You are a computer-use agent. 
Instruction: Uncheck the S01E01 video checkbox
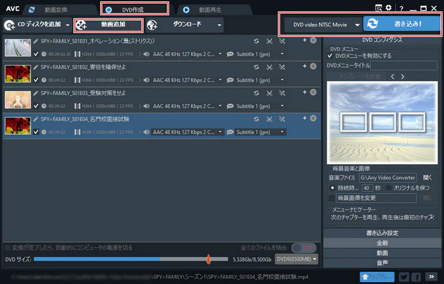tap(36, 54)
